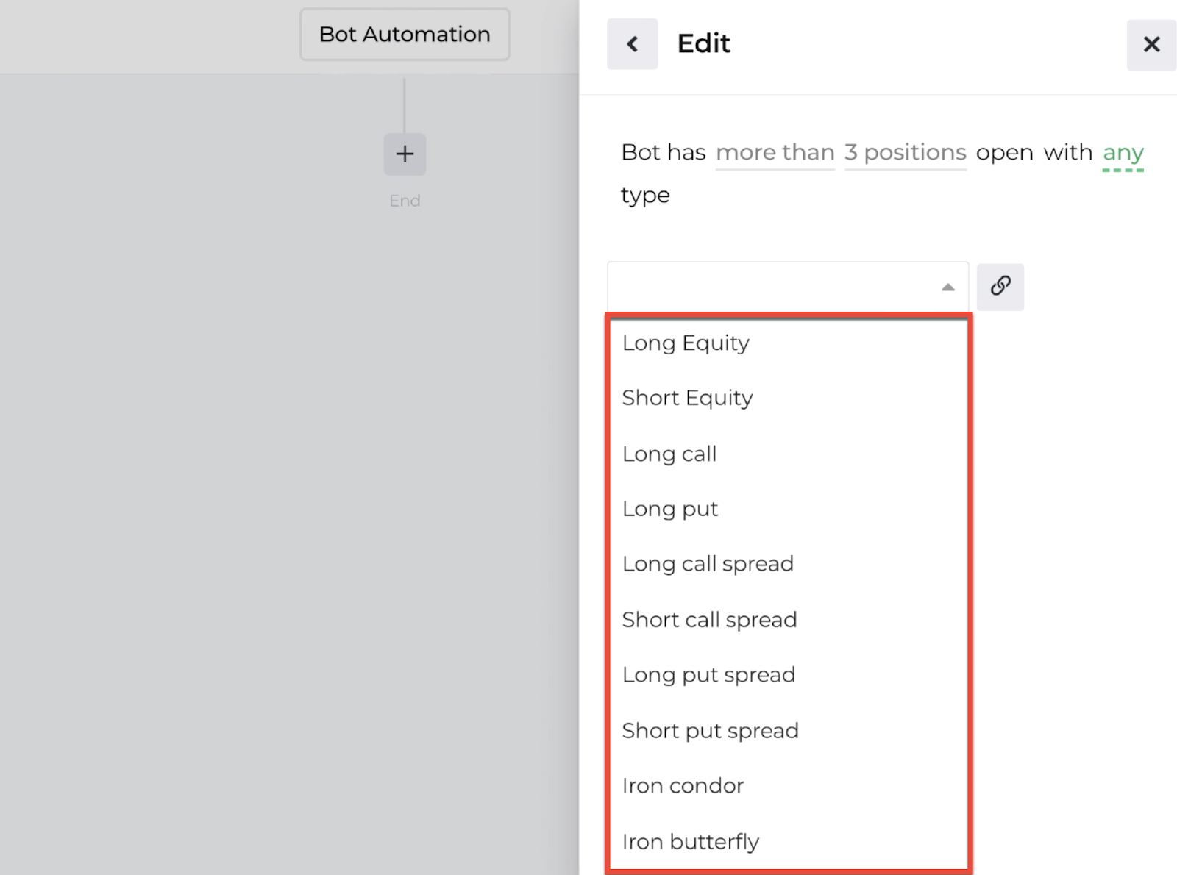Select Short put spread

787,731
